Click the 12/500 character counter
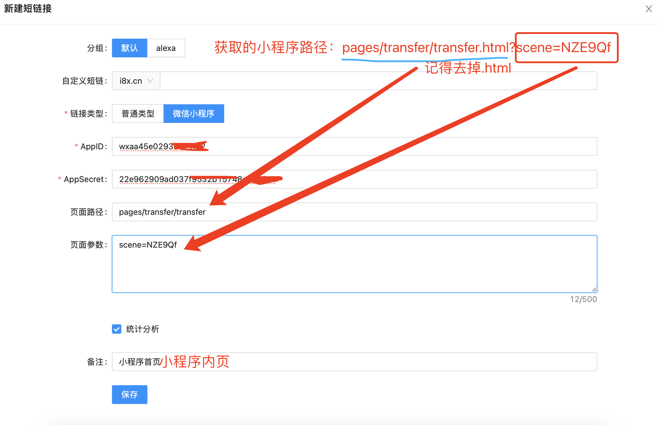 [x=583, y=299]
